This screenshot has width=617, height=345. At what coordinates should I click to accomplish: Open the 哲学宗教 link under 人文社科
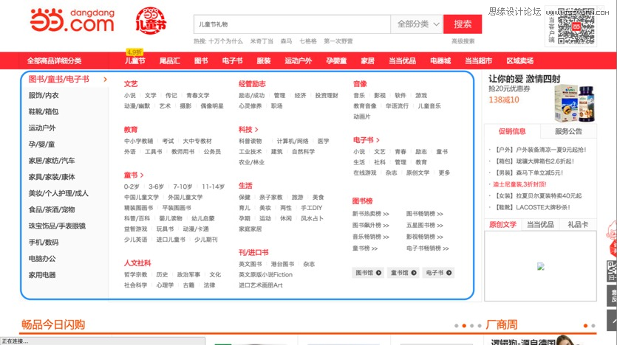135,275
